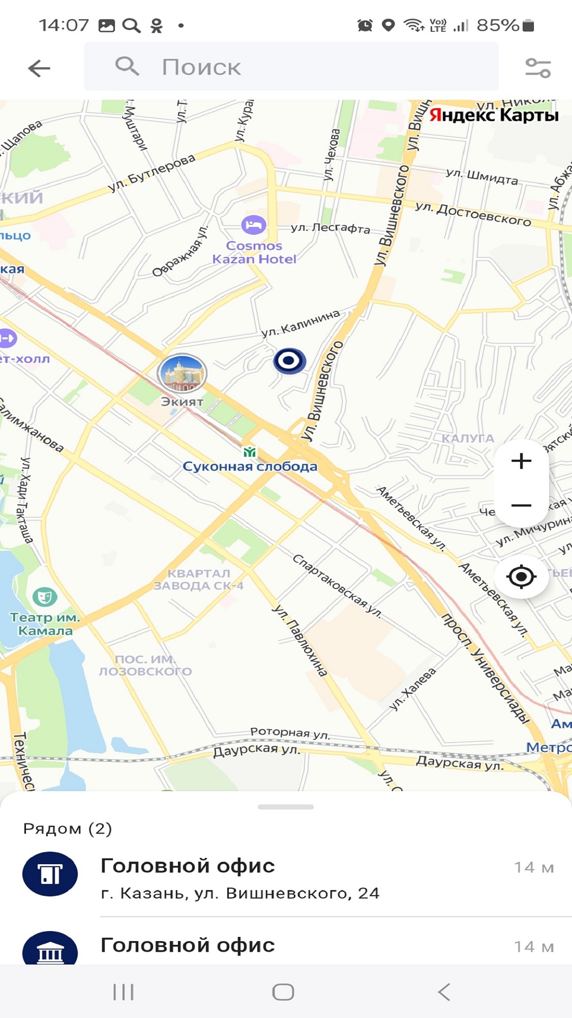
Task: Expand the nearby list drag handle
Action: 286,807
